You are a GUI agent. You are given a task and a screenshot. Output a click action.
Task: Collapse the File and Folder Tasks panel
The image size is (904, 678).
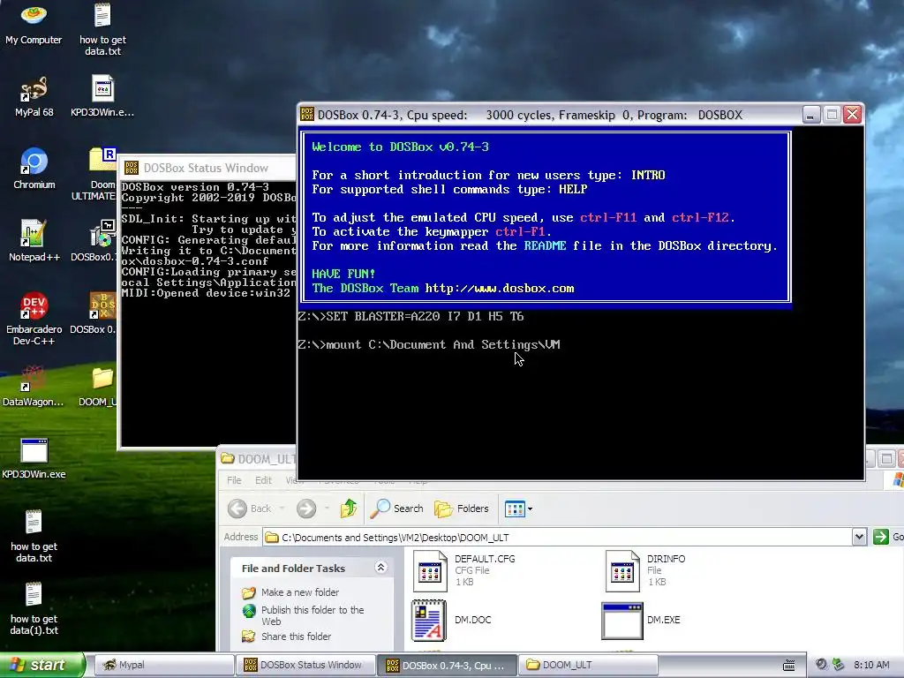[380, 568]
